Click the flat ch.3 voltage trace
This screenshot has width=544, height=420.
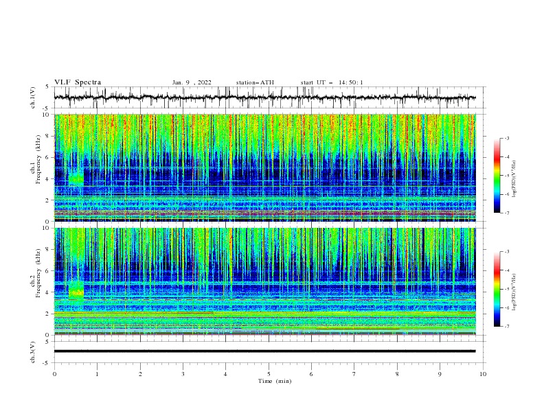(x=264, y=351)
